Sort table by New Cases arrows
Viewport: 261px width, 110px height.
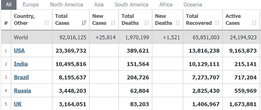point(113,23)
